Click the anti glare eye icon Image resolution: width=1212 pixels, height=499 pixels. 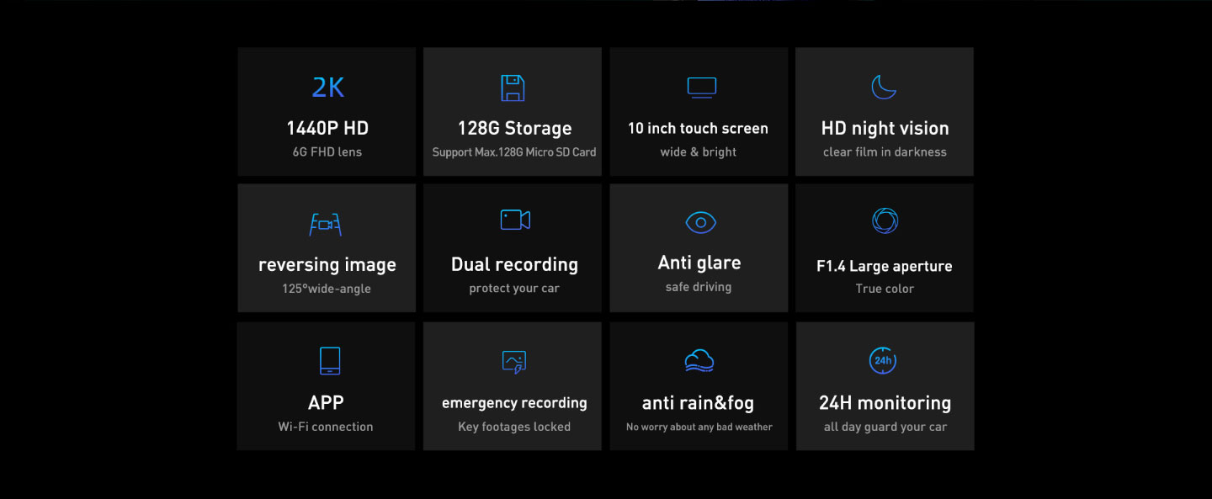point(700,222)
